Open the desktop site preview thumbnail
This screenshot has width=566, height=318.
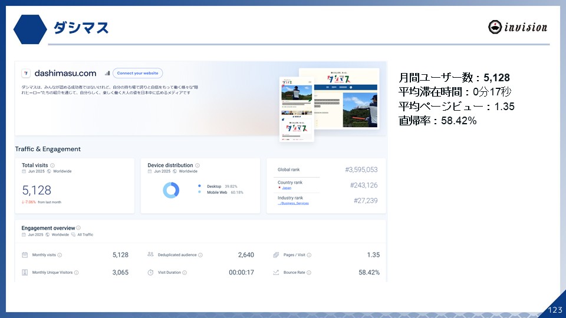(346, 98)
